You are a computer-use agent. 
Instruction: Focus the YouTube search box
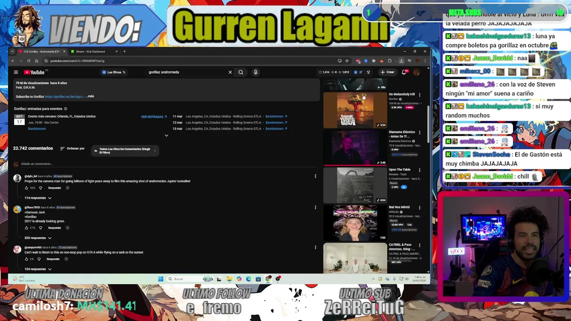point(186,72)
